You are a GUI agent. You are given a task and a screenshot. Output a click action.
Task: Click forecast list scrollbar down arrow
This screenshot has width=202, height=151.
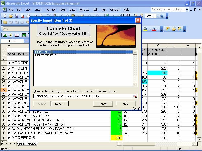pyautogui.click(x=135, y=84)
